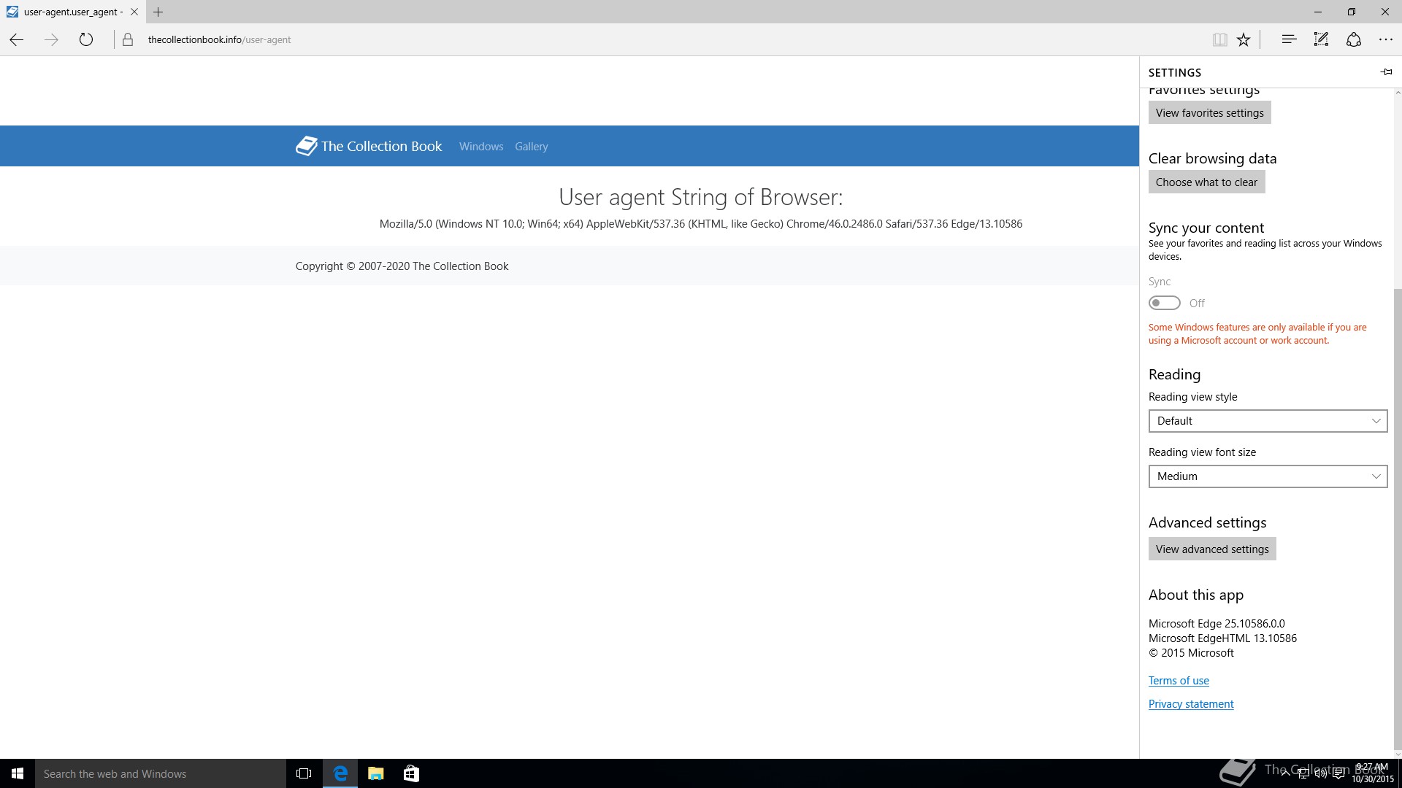Open the Terms of use link

pos(1179,681)
